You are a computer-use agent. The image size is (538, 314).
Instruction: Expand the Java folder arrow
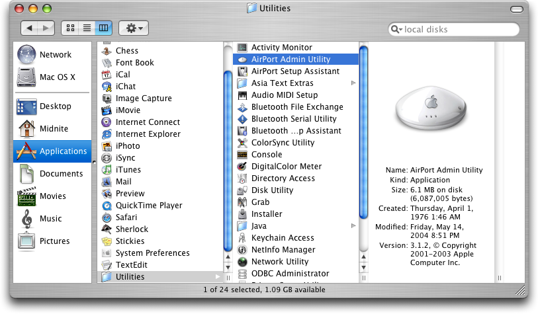pos(353,226)
